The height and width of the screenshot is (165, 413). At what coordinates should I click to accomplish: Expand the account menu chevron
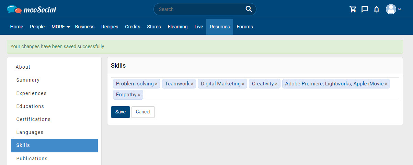(x=399, y=10)
